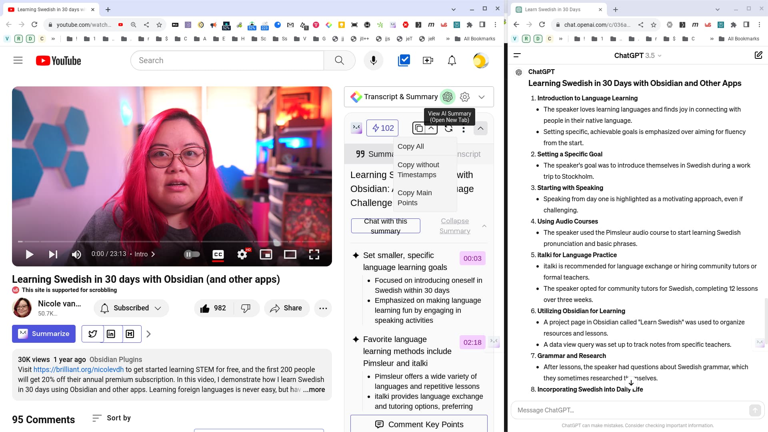This screenshot has height=432, width=768.
Task: Select Copy without Timestamps menu item
Action: pos(418,170)
